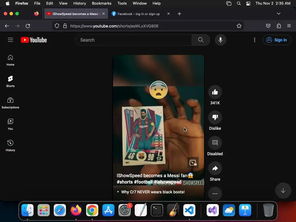Image resolution: width=296 pixels, height=222 pixels.
Task: Open System Settings from the Dock
Action: click(125, 210)
